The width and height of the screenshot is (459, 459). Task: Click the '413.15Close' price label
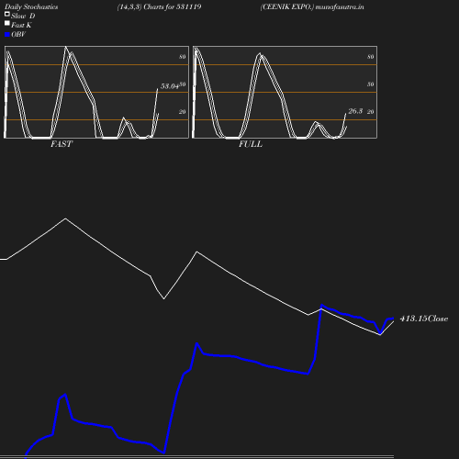424,319
